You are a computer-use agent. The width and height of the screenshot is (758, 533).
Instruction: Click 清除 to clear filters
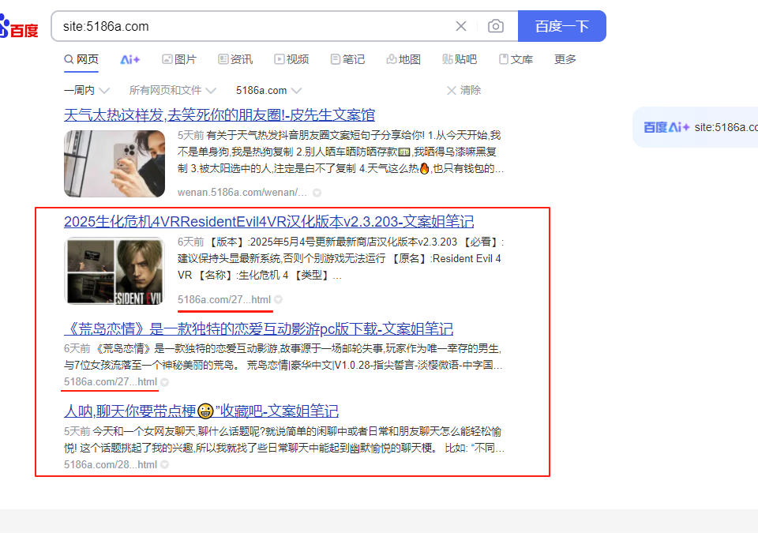click(x=463, y=90)
